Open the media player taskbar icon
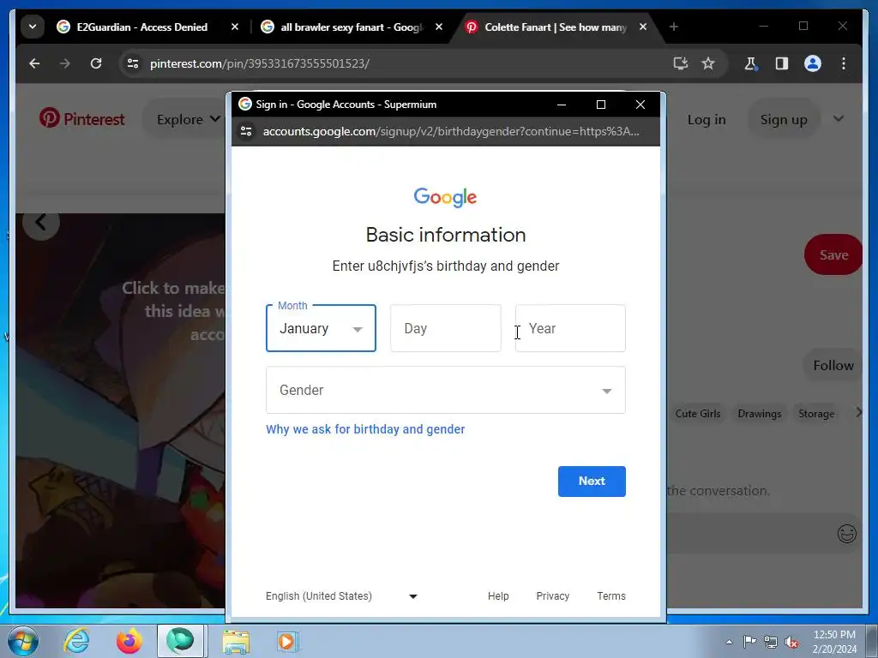Viewport: 878px width, 658px height. pos(288,641)
